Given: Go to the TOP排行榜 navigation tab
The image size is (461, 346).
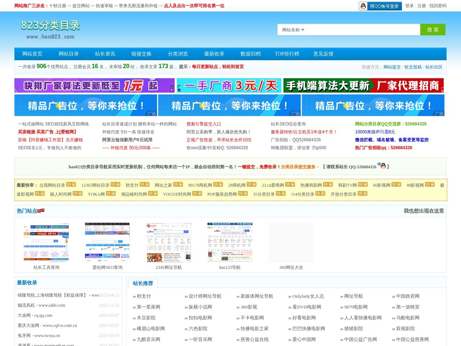Looking at the screenshot, I should [x=287, y=54].
